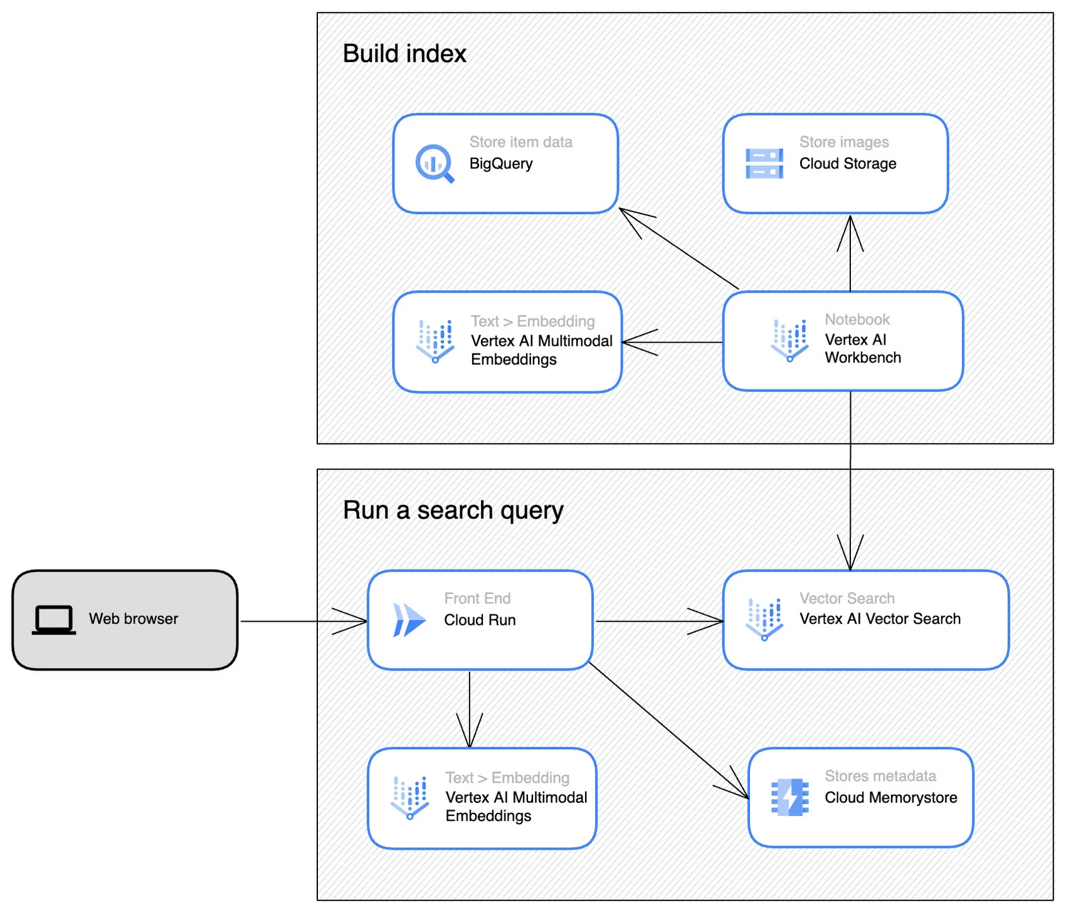The height and width of the screenshot is (913, 1066).
Task: Click the Vertex AI Workbench icon
Action: [789, 340]
